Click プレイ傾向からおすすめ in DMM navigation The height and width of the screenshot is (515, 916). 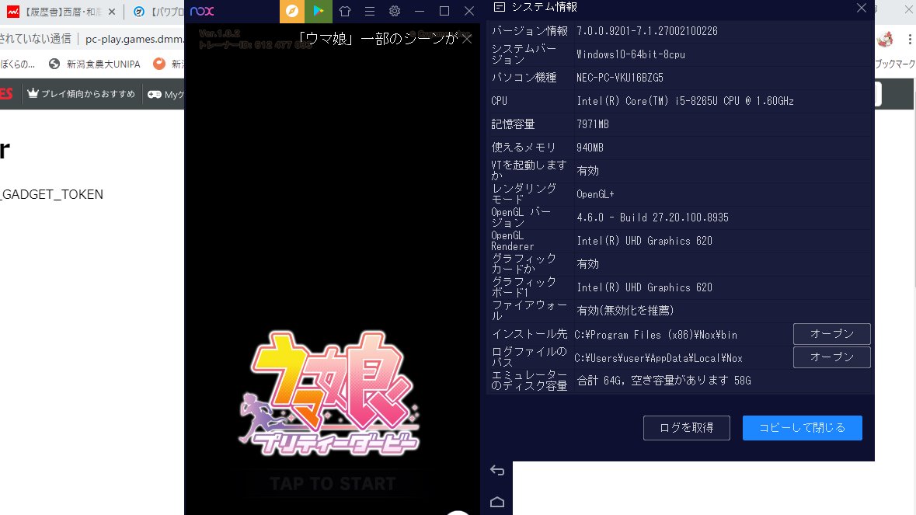(82, 94)
